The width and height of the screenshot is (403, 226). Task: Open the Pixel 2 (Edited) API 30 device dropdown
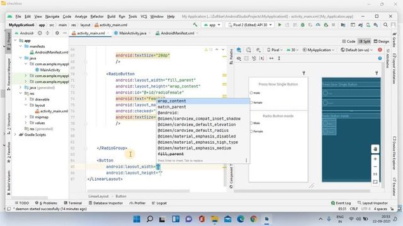pos(250,25)
